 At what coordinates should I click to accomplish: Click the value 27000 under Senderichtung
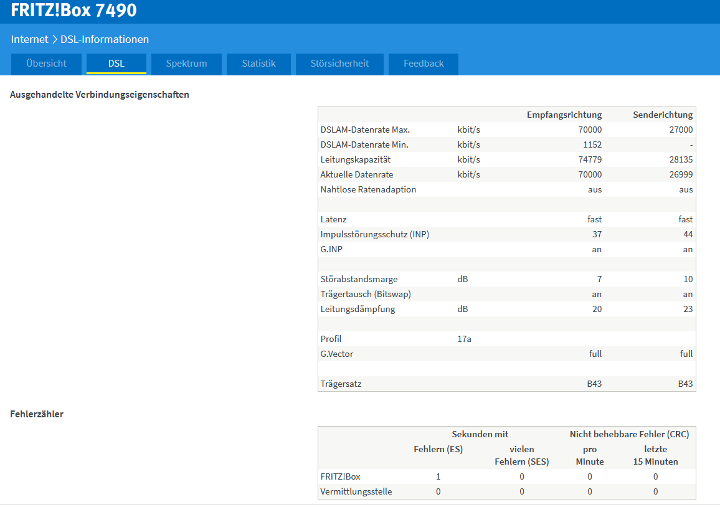(x=681, y=130)
